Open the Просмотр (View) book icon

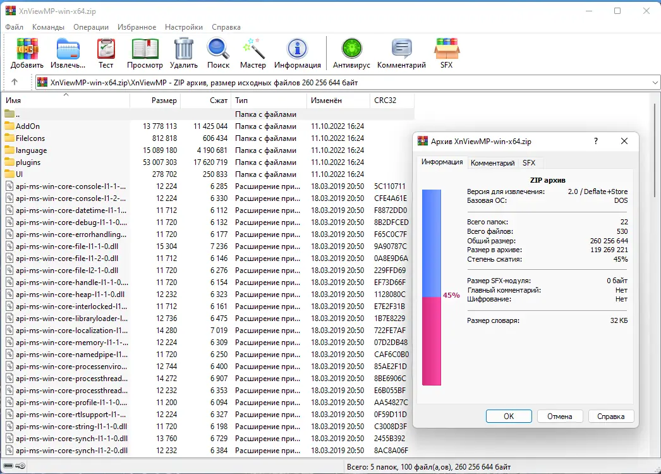(145, 49)
